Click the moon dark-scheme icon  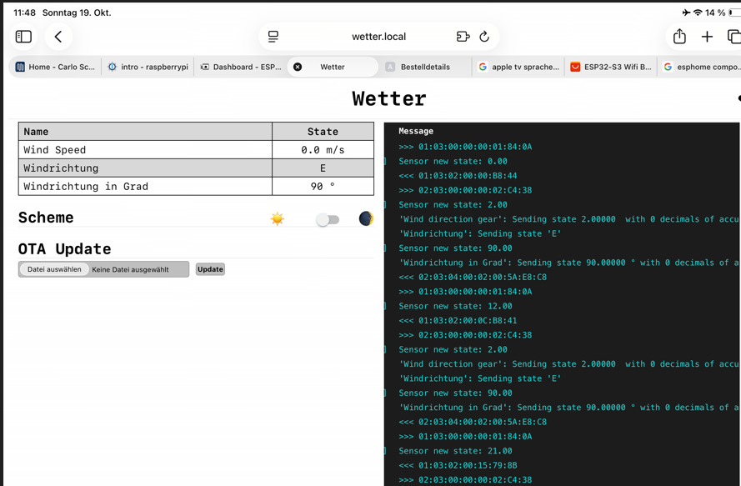[x=366, y=218]
